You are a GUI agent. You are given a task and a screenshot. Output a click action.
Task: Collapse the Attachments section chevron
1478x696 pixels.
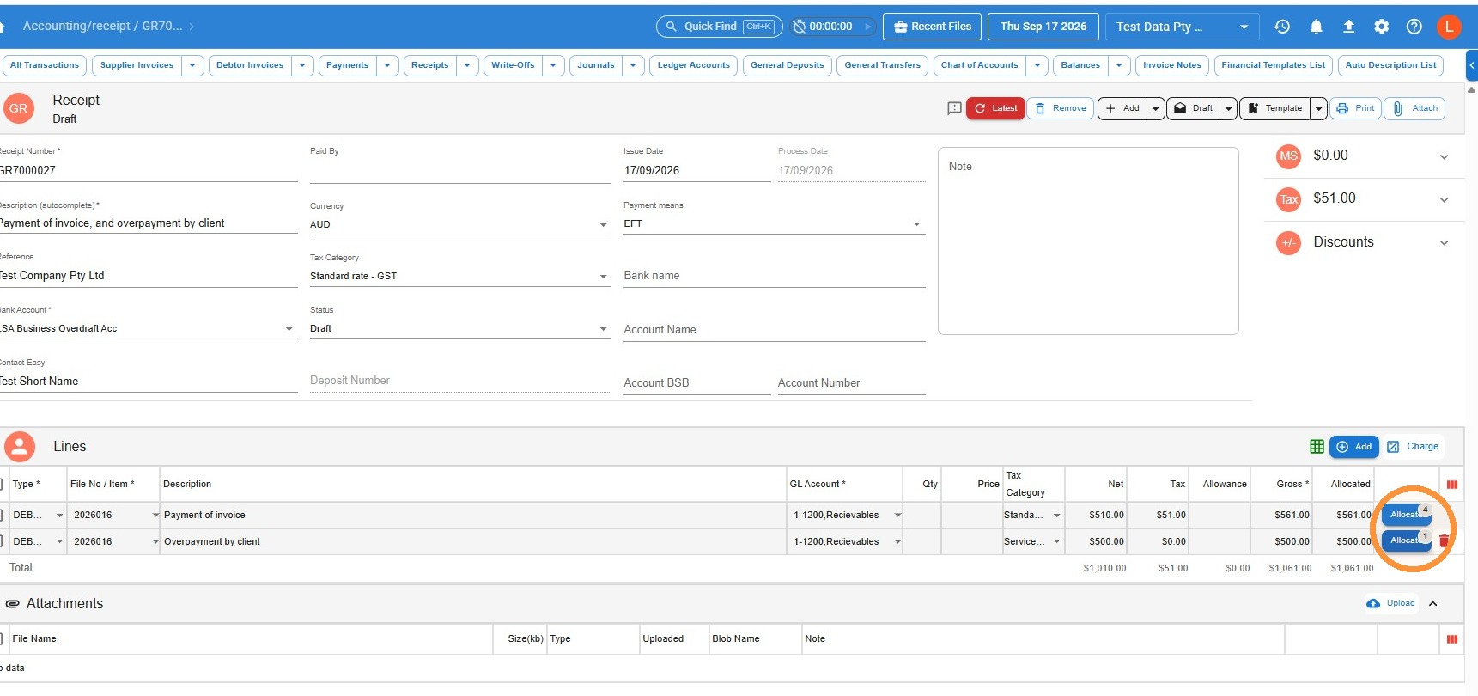[1432, 604]
